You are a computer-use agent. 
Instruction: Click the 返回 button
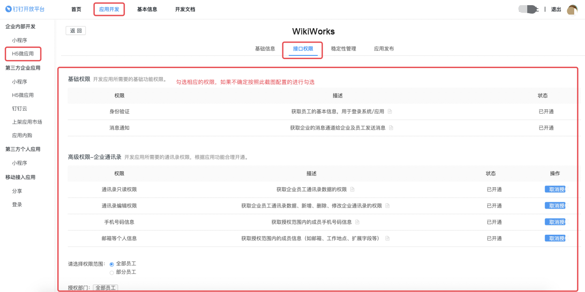coord(76,31)
